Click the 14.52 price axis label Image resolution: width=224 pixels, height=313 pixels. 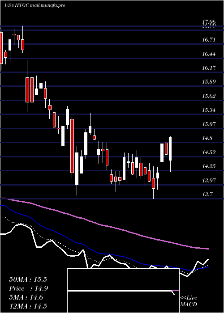(209, 152)
